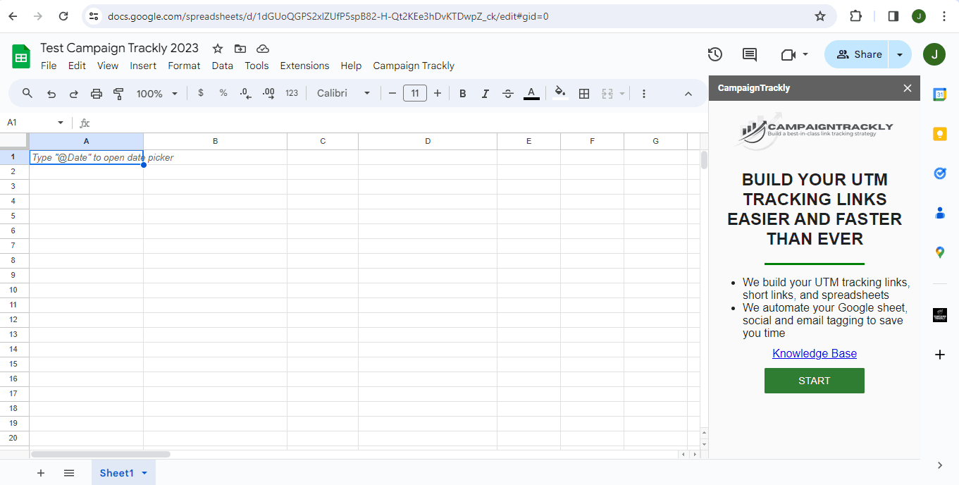The height and width of the screenshot is (485, 959).
Task: Decrease decimal places
Action: point(245,92)
